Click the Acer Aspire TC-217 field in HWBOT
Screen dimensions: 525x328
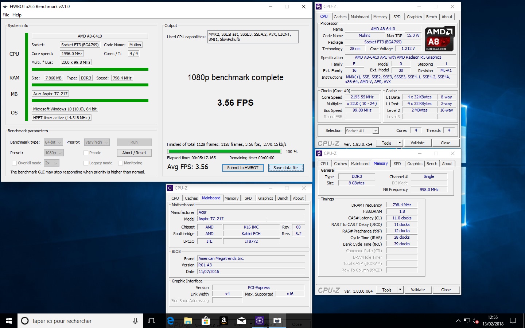pyautogui.click(x=50, y=94)
